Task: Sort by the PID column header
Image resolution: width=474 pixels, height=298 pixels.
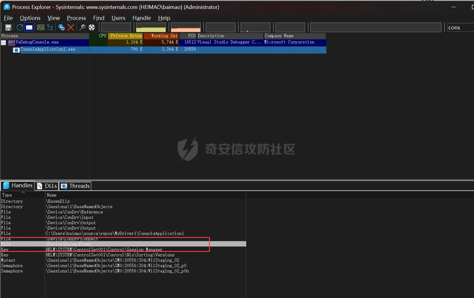Action: [x=188, y=36]
